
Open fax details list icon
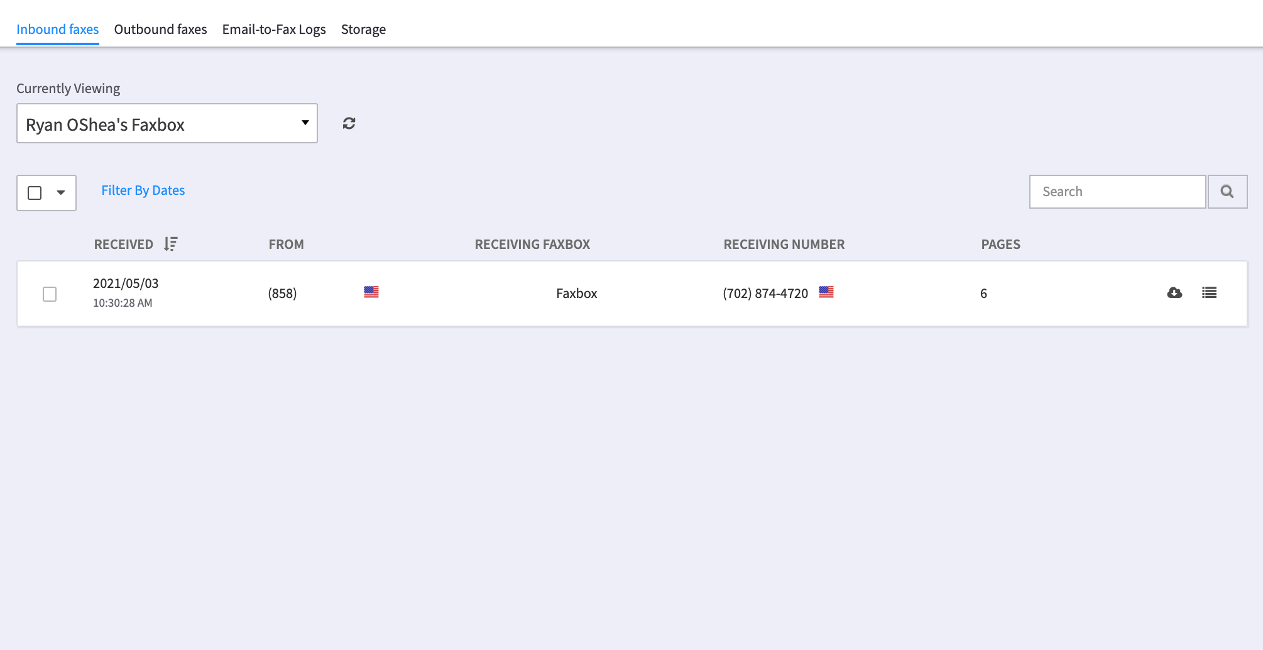pyautogui.click(x=1209, y=293)
